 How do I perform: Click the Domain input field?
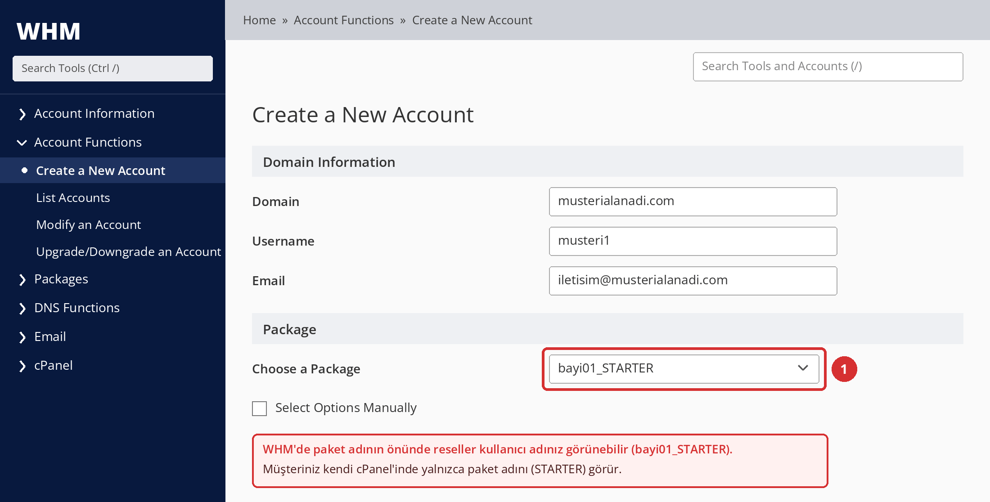click(693, 202)
